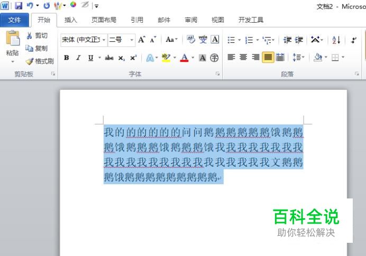Open underline style dropdown arrow
The width and height of the screenshot is (366, 256).
[x=99, y=58]
